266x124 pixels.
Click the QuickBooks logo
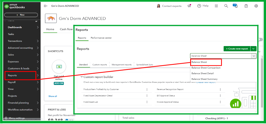(14, 7)
